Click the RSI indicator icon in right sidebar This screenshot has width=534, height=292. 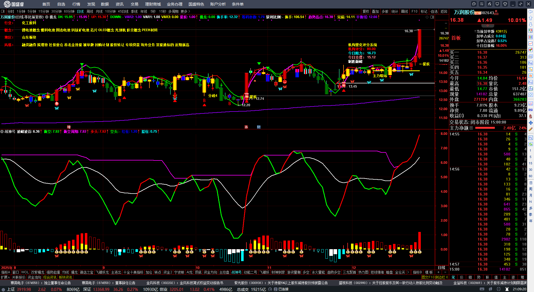coord(531,110)
